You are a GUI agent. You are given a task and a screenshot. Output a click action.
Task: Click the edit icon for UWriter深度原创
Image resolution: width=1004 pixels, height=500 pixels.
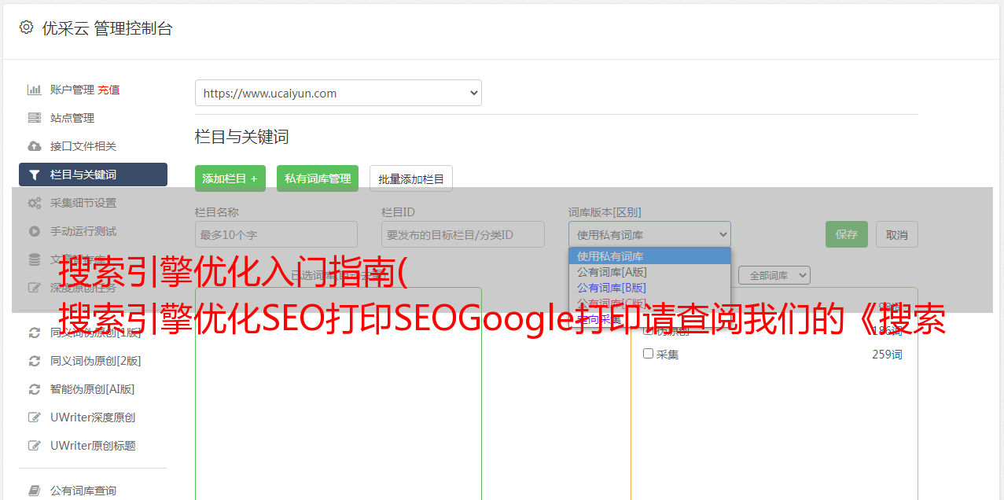point(35,417)
